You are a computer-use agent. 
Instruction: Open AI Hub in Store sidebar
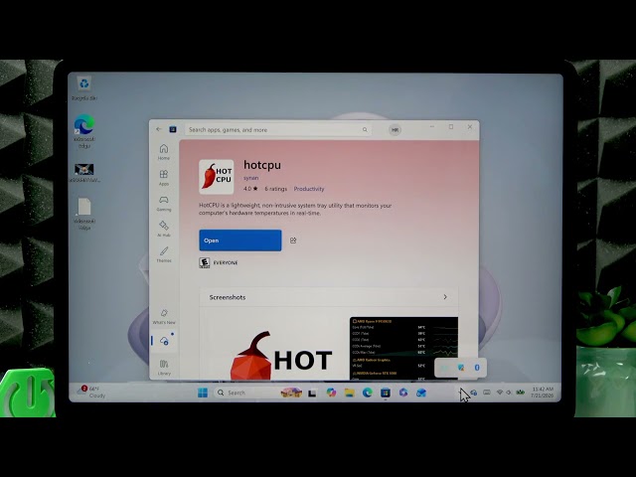pyautogui.click(x=164, y=229)
